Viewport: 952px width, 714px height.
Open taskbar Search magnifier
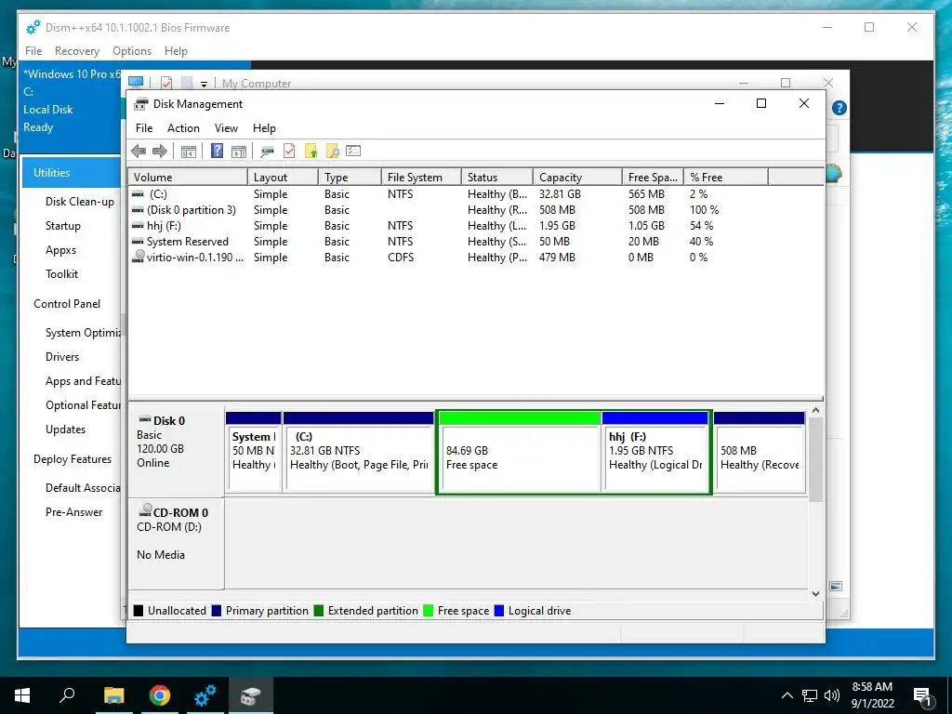67,695
